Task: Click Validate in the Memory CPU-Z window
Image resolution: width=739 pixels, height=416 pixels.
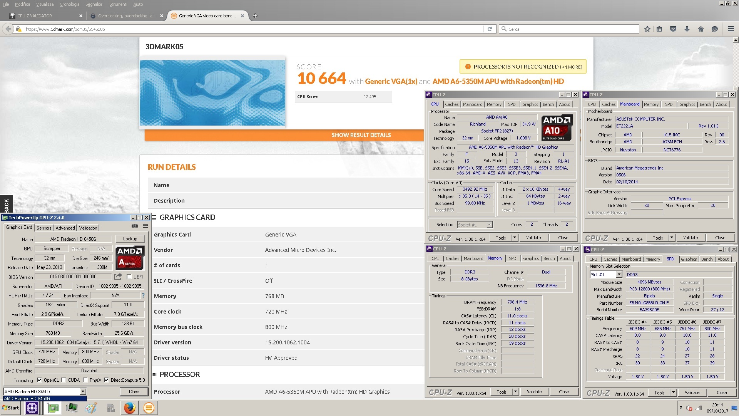Action: pos(534,392)
